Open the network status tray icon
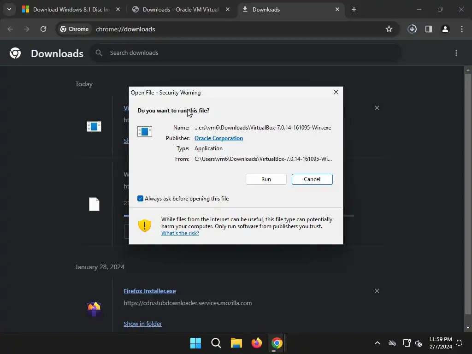Screen dimensions: 472x354 coord(407,343)
